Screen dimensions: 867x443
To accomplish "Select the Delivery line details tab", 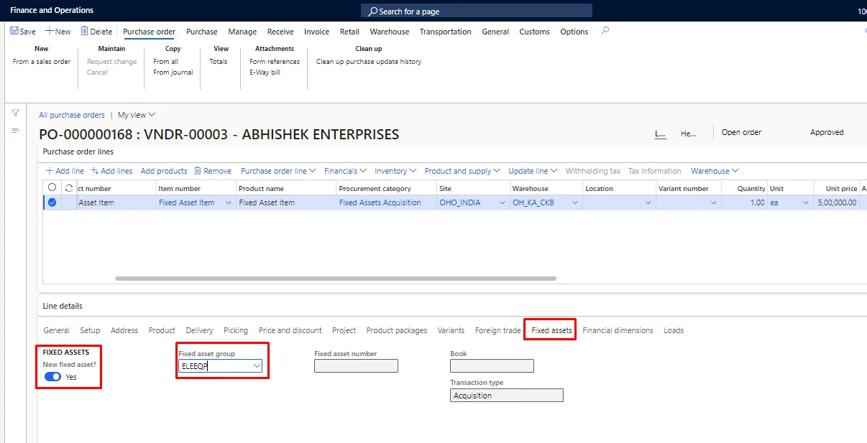I will click(x=199, y=330).
